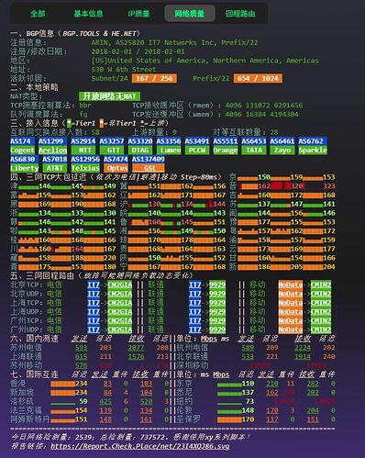Click the 香港 latency bar
The width and height of the screenshot is (365, 458).
coord(62,384)
